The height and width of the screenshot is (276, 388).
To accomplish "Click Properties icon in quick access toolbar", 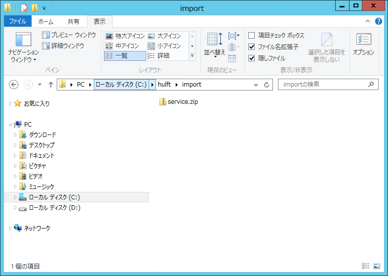I will pos(24,8).
